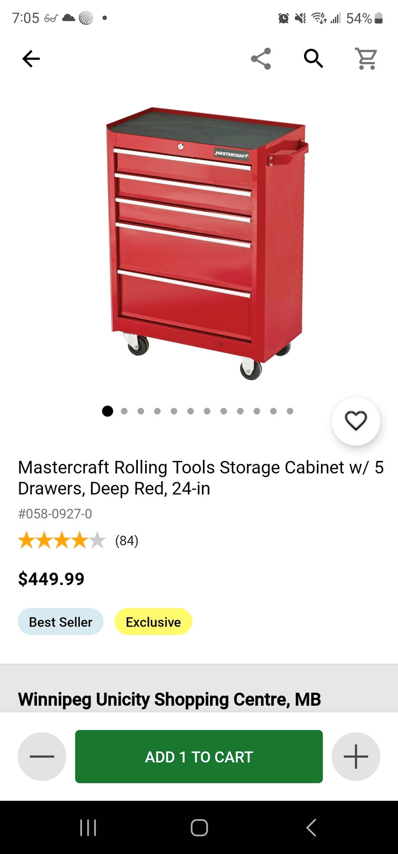Screen dimensions: 398x854
Task: Select the Best Seller badge
Action: 61,622
